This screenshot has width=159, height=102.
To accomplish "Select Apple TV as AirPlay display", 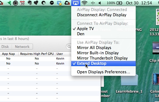I will (x=103, y=29).
